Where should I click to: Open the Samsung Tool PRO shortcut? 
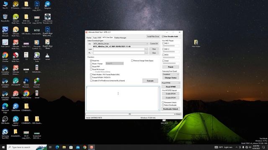click(5, 134)
